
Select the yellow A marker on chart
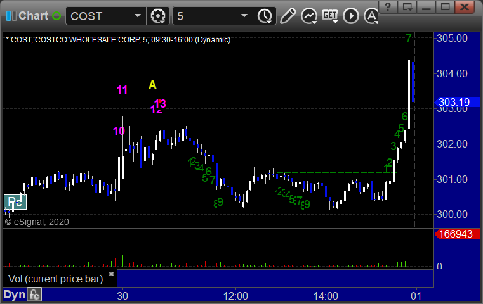[152, 85]
